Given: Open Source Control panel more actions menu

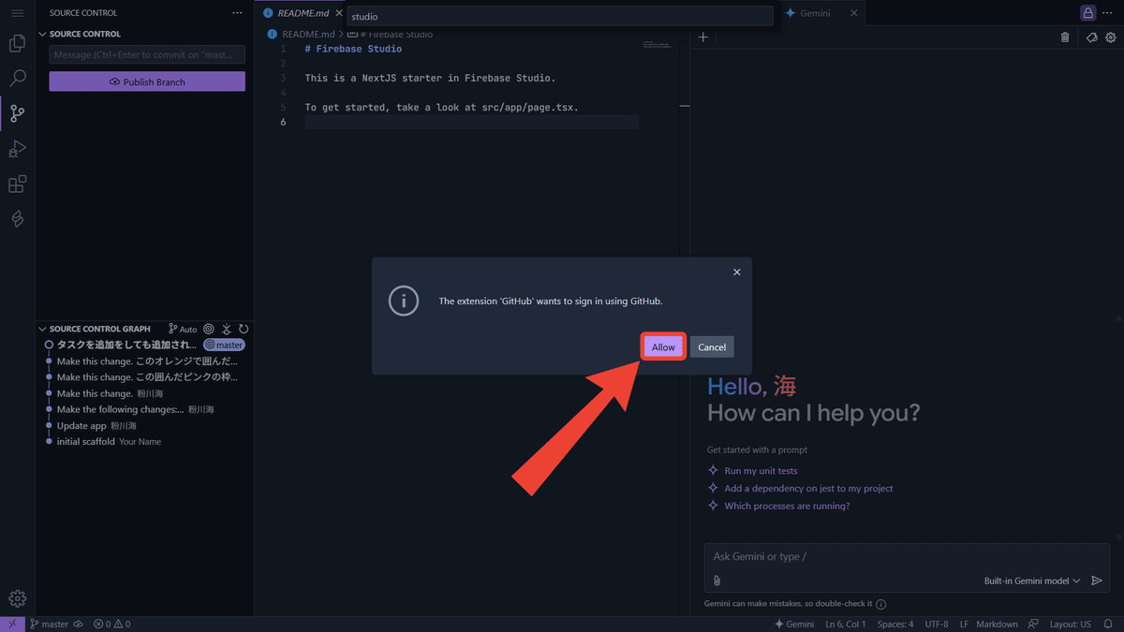Looking at the screenshot, I should pyautogui.click(x=237, y=13).
